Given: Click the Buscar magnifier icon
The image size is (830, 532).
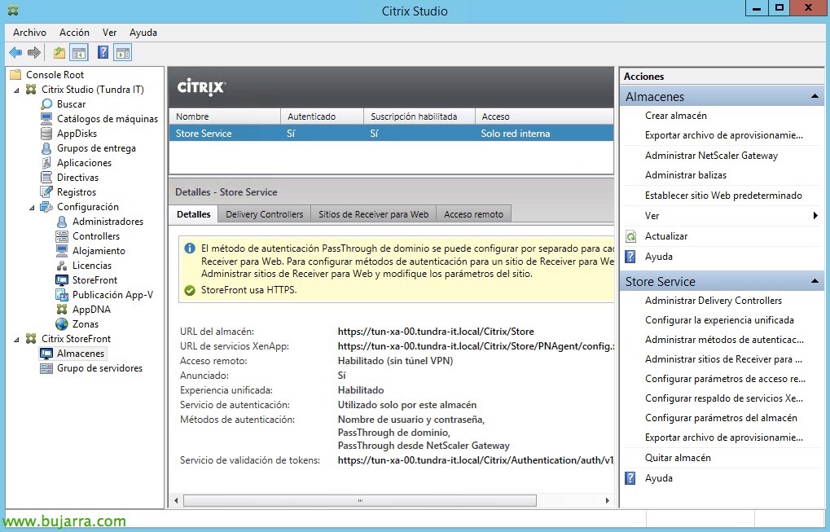Looking at the screenshot, I should click(x=46, y=104).
